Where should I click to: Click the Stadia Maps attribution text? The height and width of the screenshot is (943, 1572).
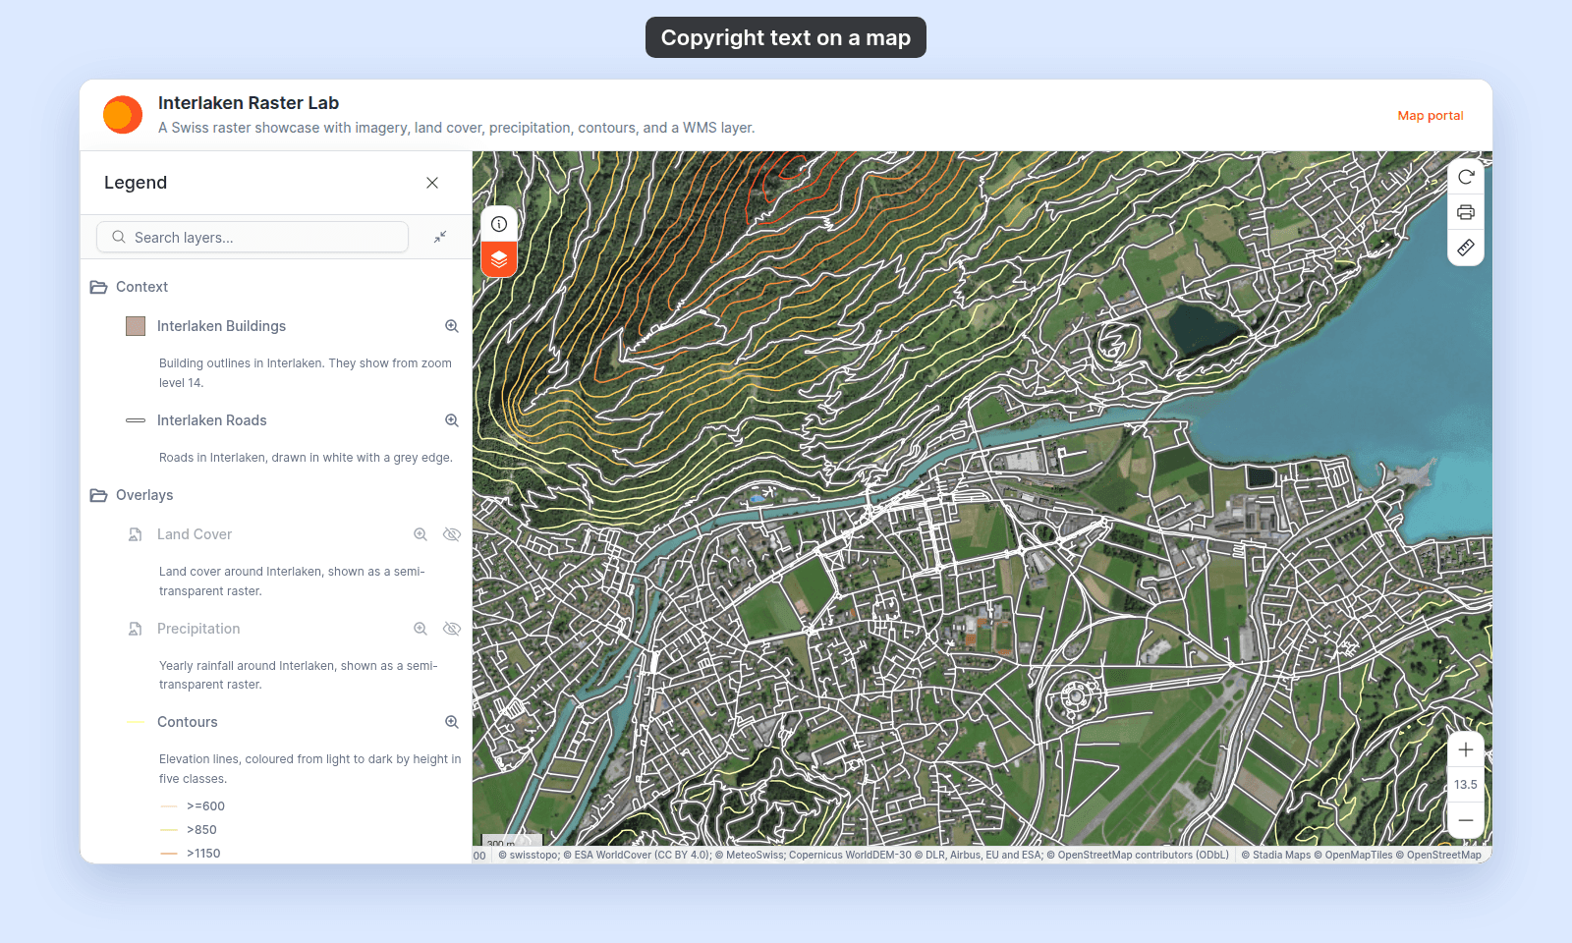pyautogui.click(x=1276, y=856)
